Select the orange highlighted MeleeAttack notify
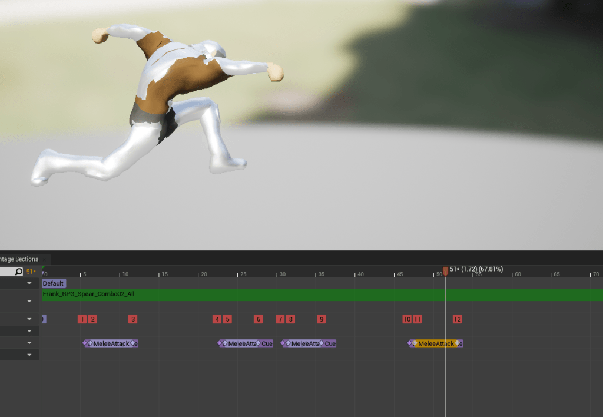Image resolution: width=603 pixels, height=417 pixels. pyautogui.click(x=436, y=343)
